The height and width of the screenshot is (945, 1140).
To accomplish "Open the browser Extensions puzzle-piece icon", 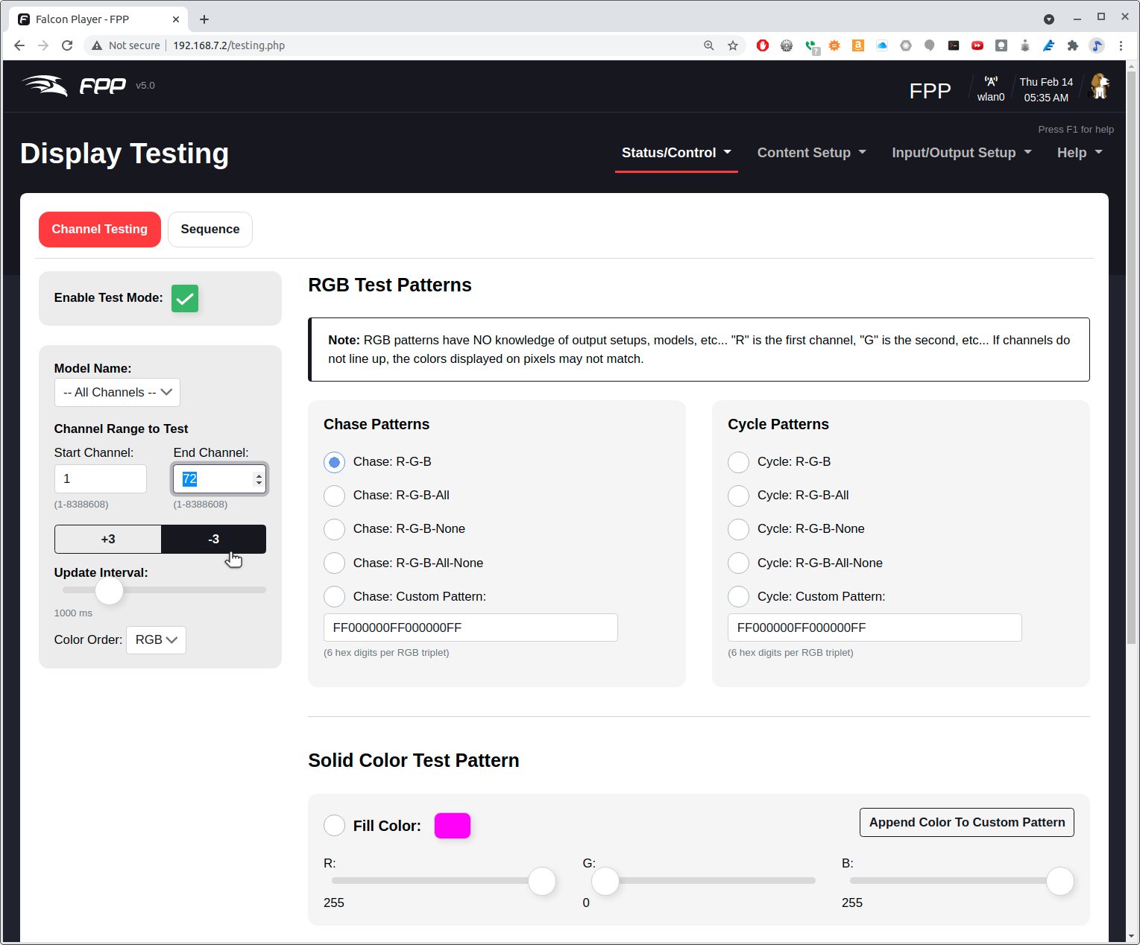I will coord(1073,45).
